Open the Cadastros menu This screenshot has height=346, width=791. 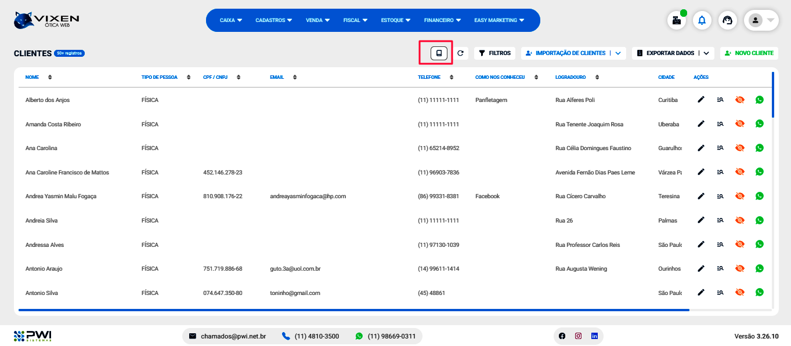click(x=273, y=20)
